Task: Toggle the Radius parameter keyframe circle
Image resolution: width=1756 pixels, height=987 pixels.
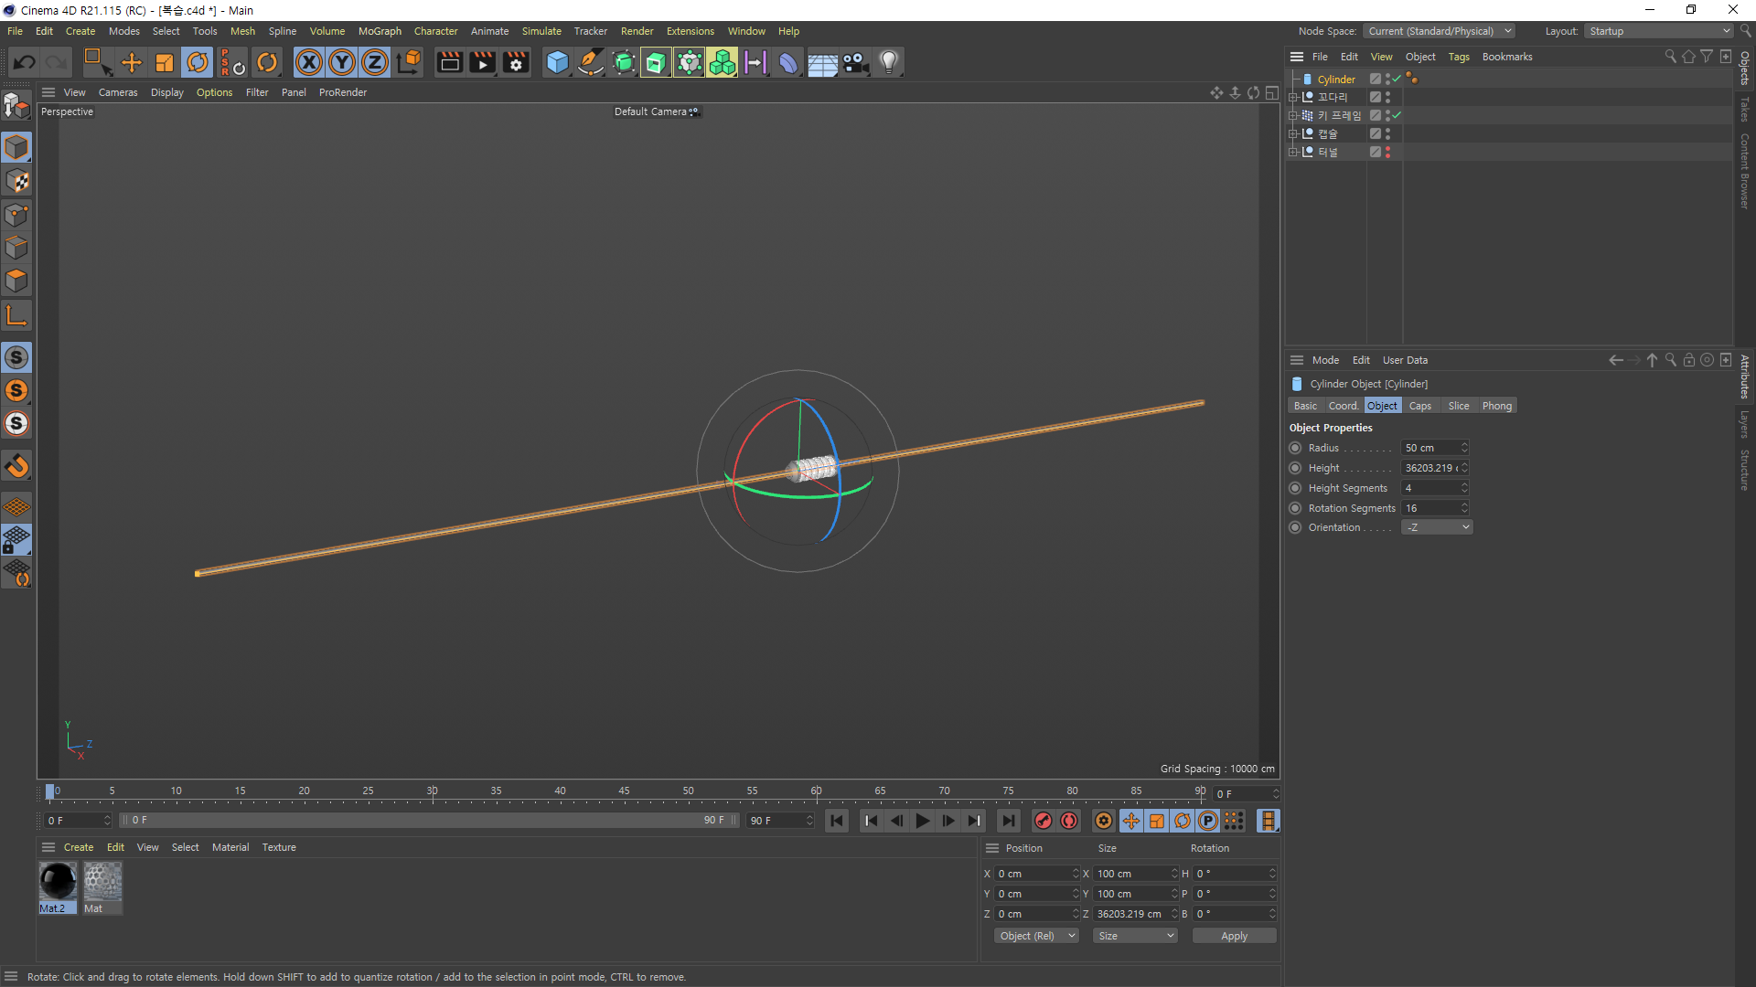Action: [1295, 448]
